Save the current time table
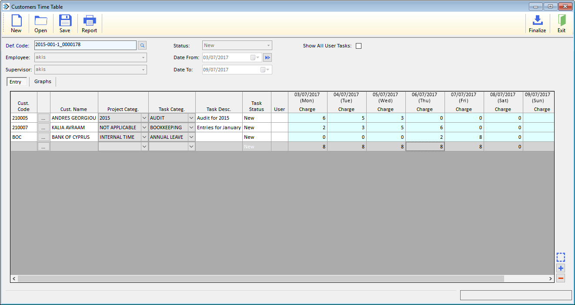This screenshot has width=575, height=305. click(65, 23)
